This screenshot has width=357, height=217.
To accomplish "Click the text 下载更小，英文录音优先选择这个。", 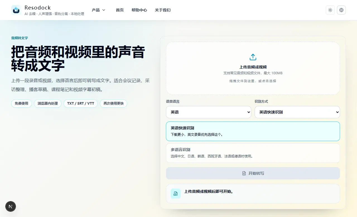I will coord(197,134).
